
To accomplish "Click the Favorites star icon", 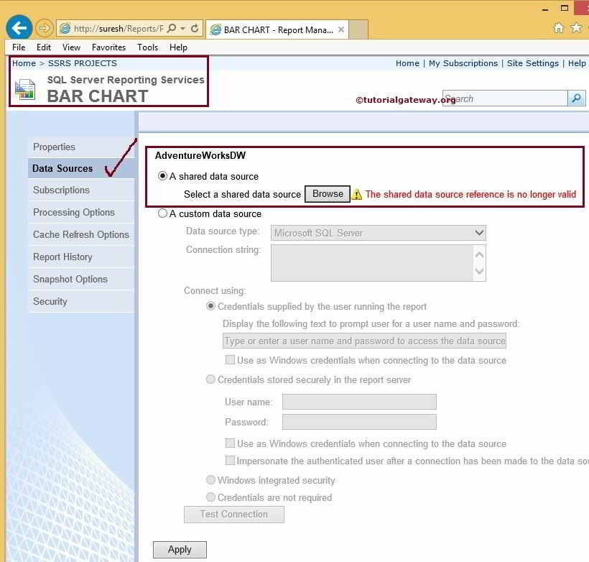I will (x=575, y=27).
